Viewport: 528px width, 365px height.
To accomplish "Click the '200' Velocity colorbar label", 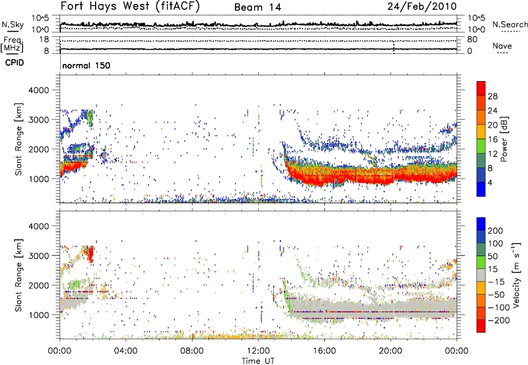I will 496,231.
